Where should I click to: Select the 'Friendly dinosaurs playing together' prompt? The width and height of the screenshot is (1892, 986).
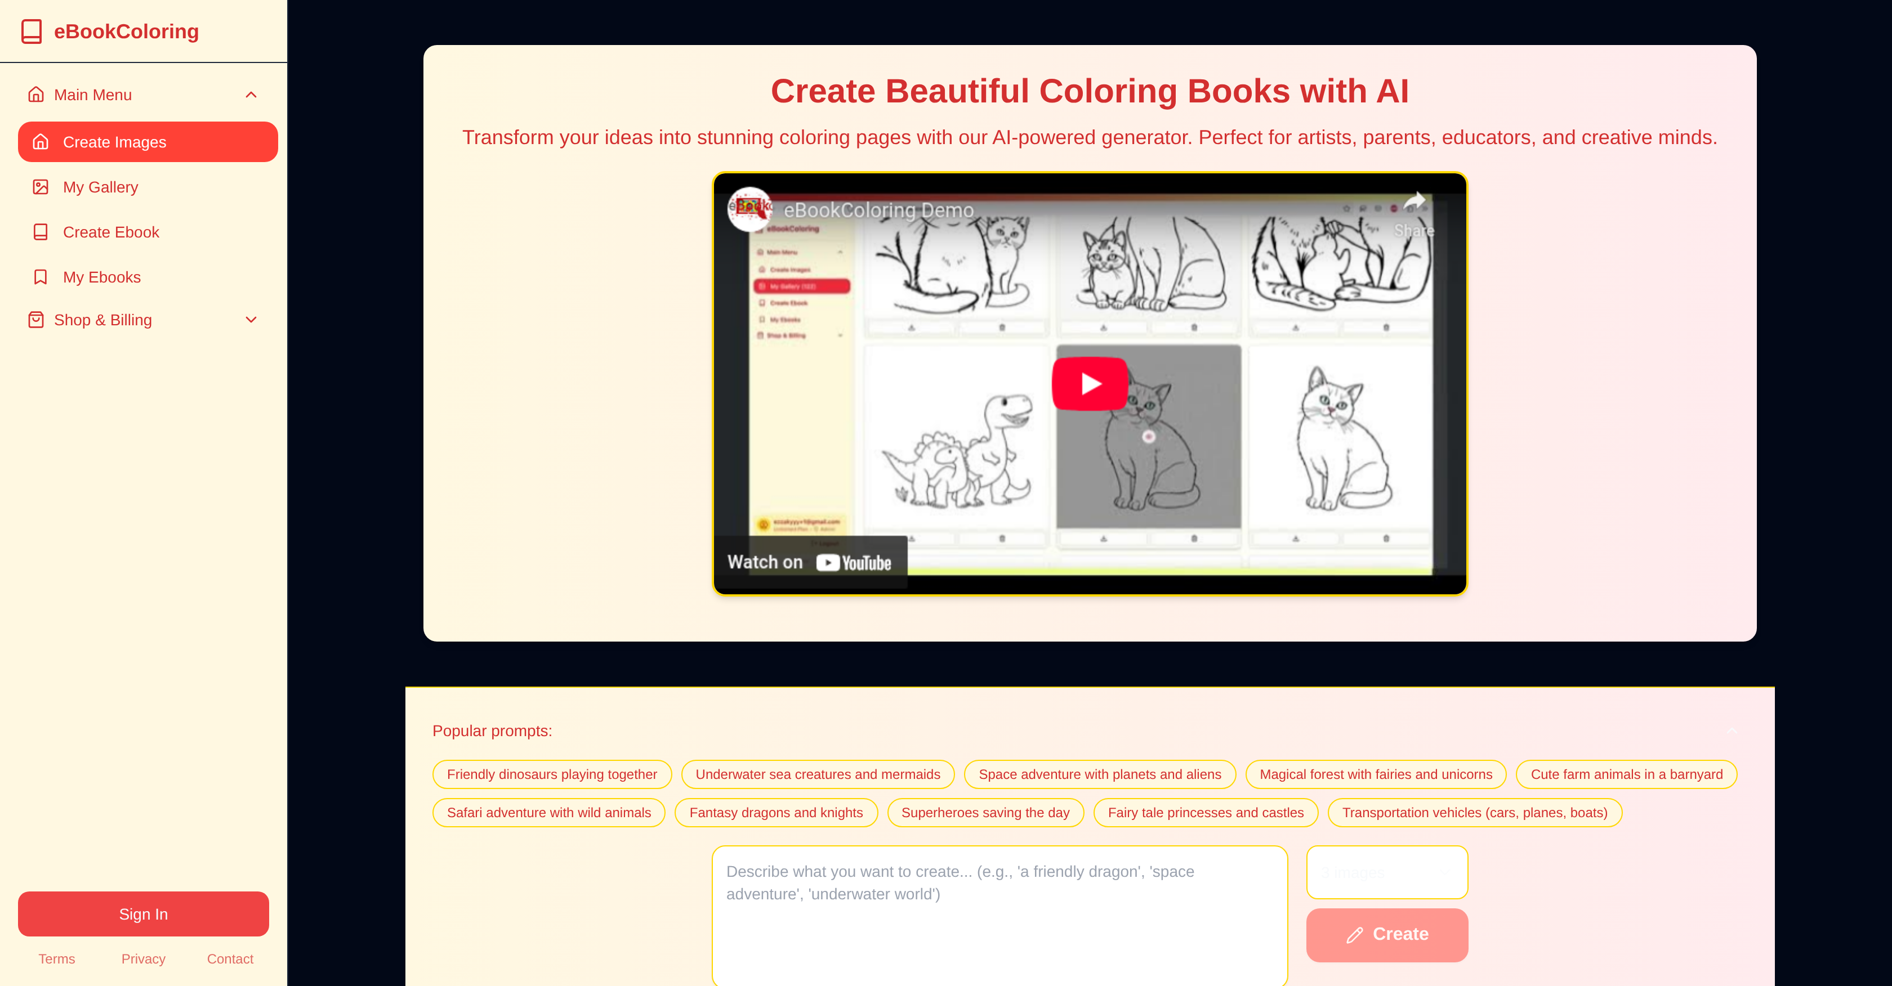[552, 774]
